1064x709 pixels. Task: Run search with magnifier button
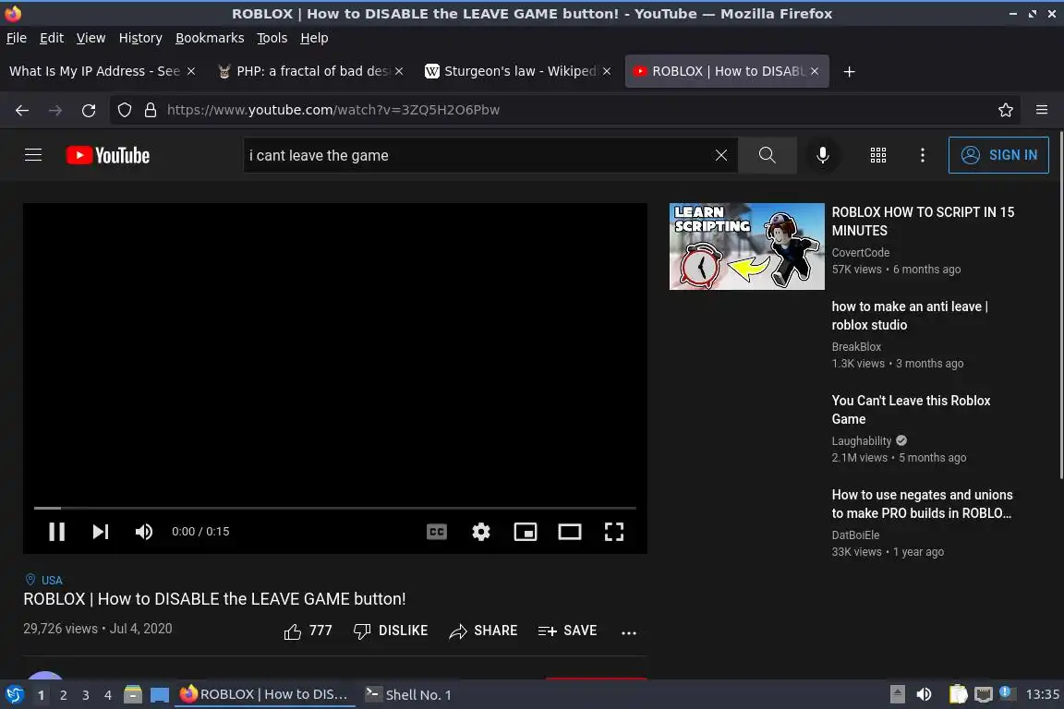pyautogui.click(x=767, y=155)
